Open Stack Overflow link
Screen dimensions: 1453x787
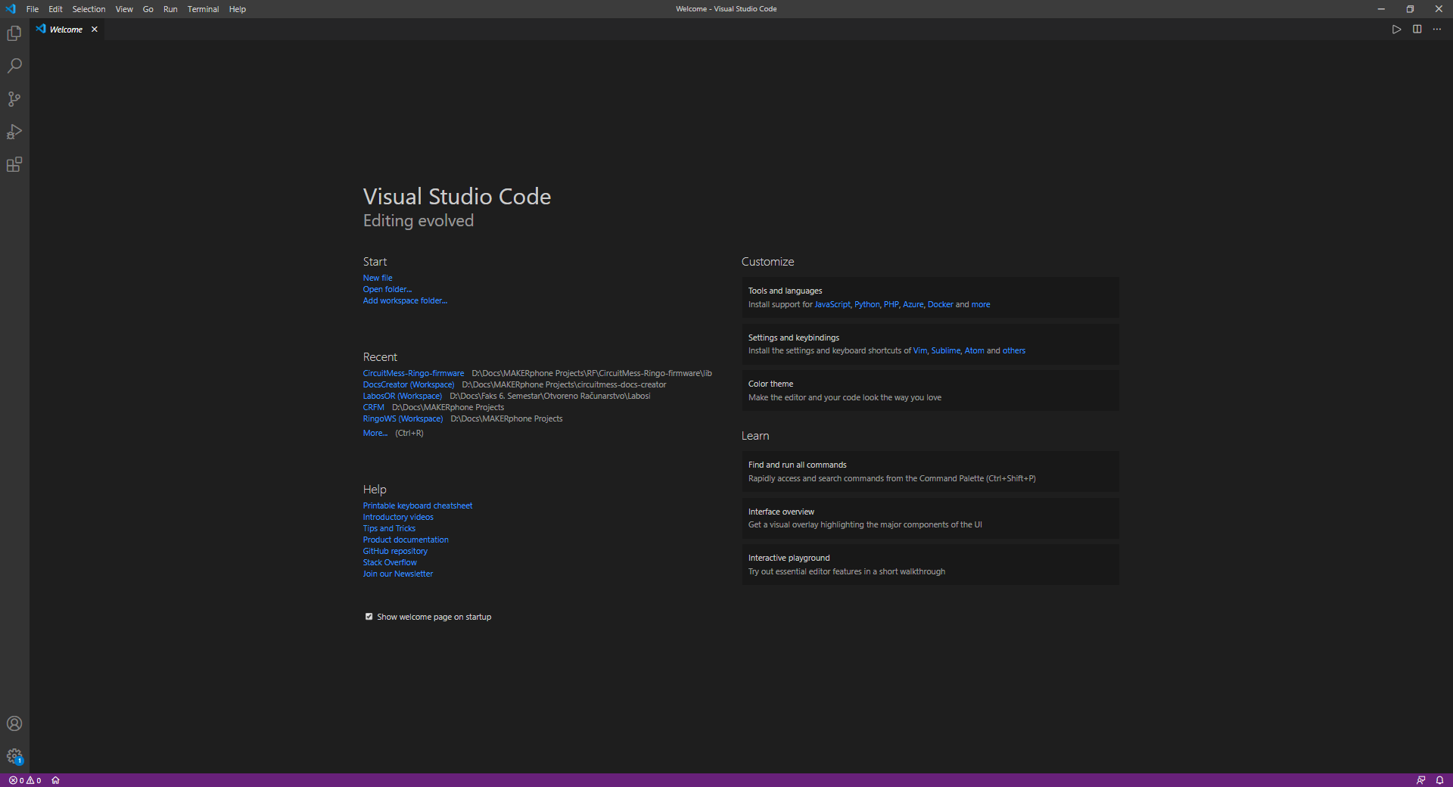pyautogui.click(x=390, y=562)
